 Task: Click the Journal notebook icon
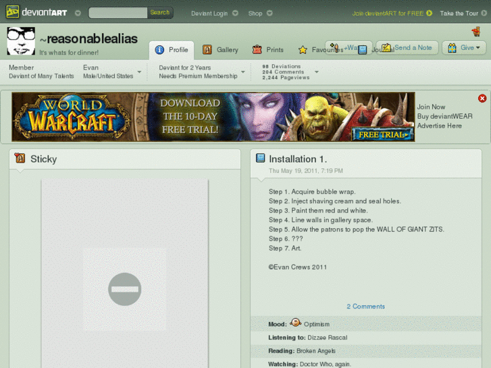click(362, 49)
